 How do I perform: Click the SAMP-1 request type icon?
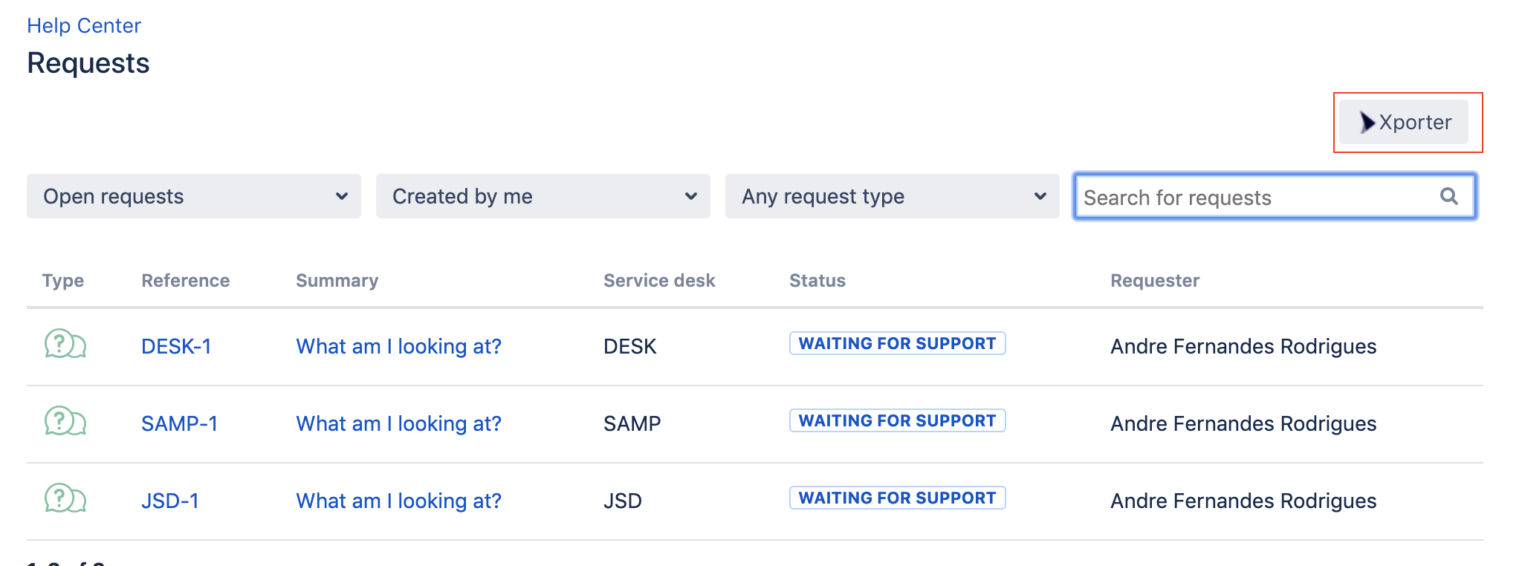coord(65,422)
